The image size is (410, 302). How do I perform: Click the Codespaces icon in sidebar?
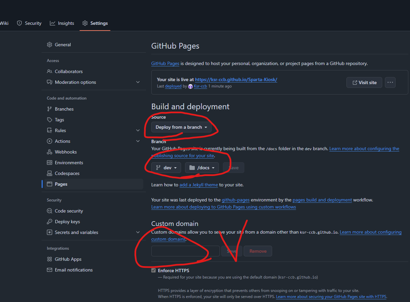(x=50, y=173)
